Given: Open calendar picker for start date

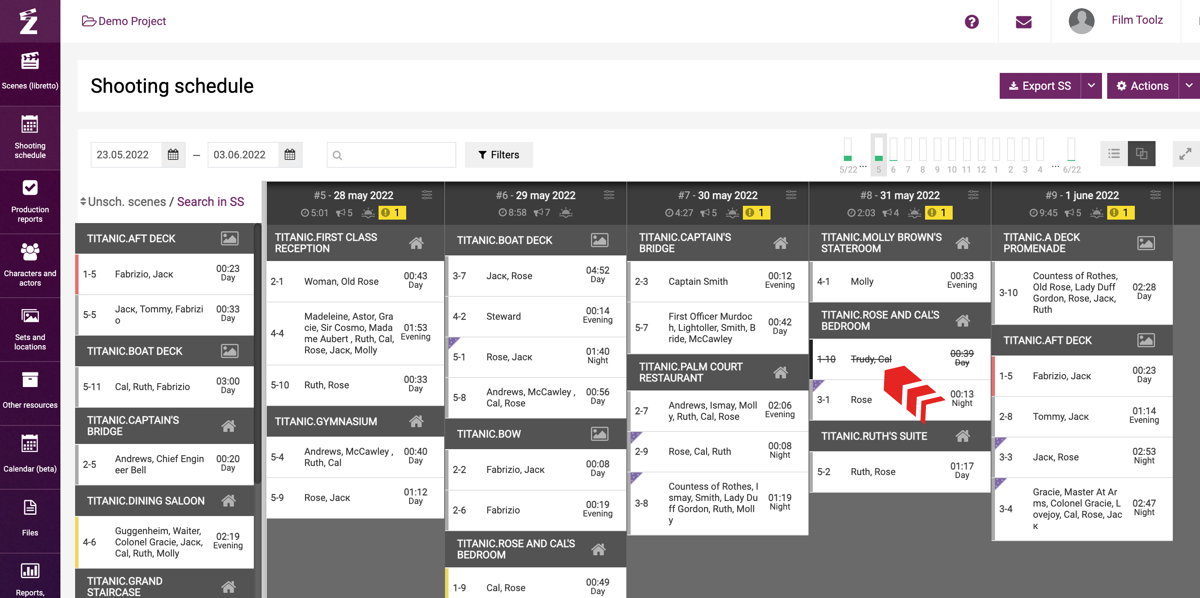Looking at the screenshot, I should pos(173,154).
